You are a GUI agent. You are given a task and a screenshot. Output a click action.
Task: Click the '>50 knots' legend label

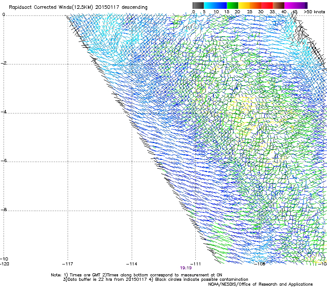click(x=314, y=12)
